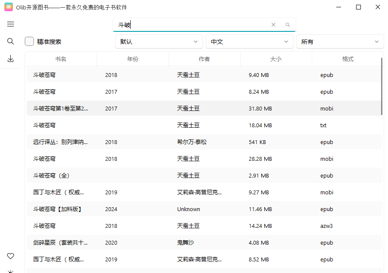Click the Olib app logo icon

click(x=8, y=7)
